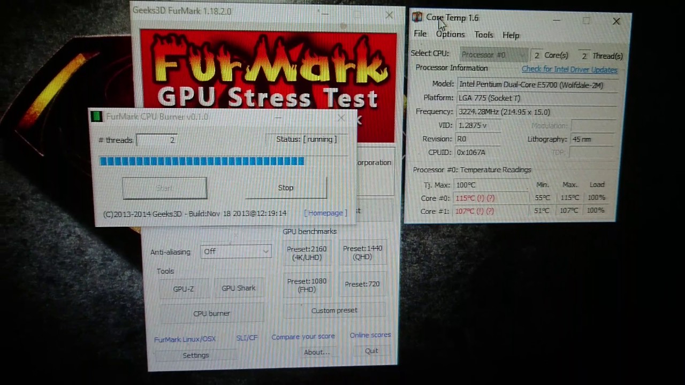Click the green CPU Burner window icon
Screen dimensions: 685x385
(96, 117)
